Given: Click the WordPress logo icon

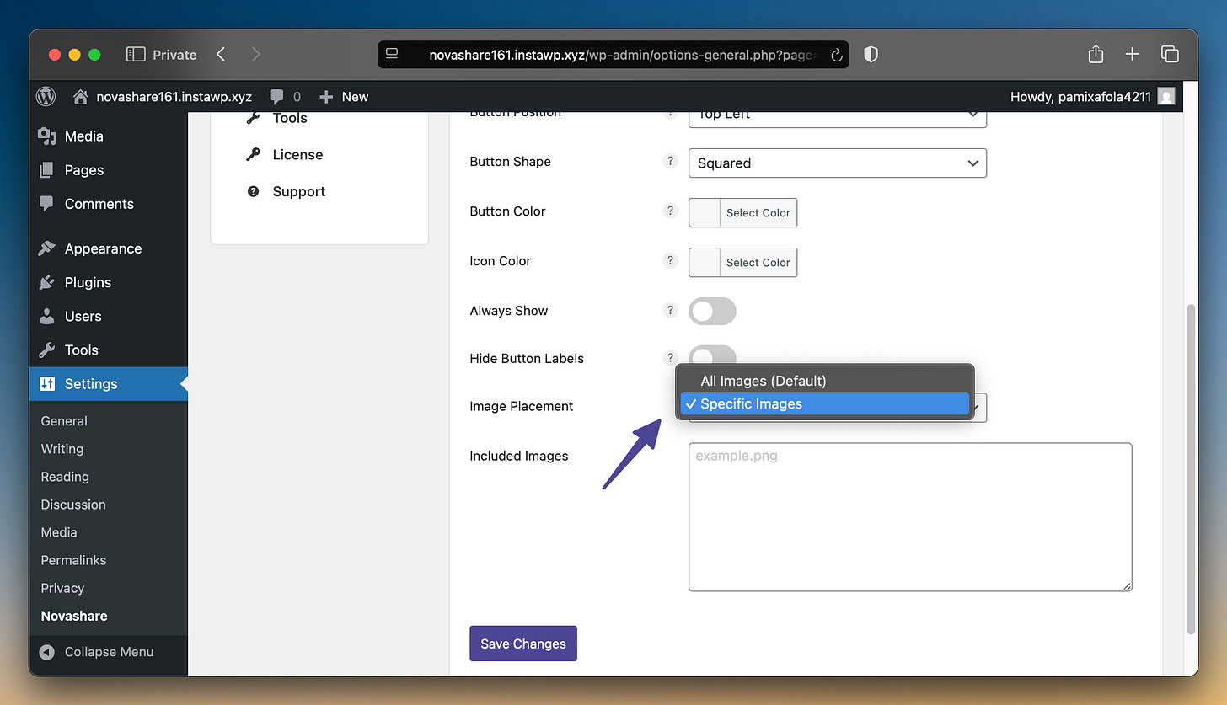Looking at the screenshot, I should tap(46, 97).
